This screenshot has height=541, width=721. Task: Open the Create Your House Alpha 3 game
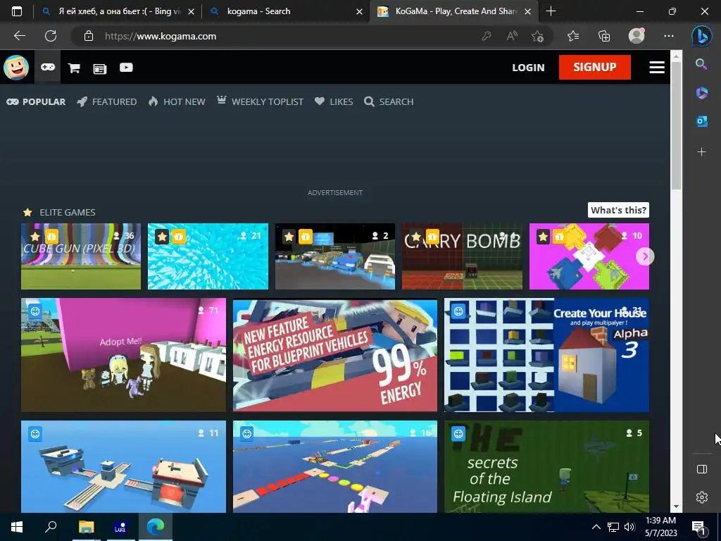(546, 355)
